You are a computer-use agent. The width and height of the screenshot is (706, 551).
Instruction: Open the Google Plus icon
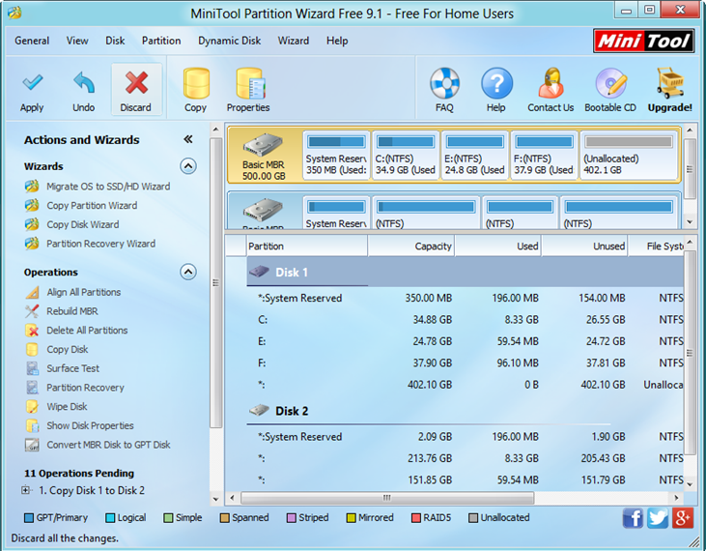pos(682,518)
